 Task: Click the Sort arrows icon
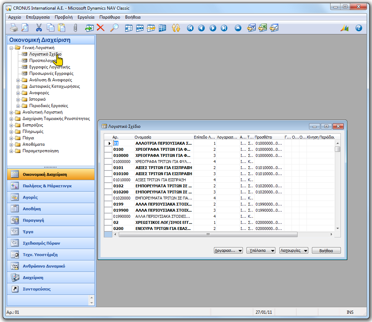pyautogui.click(x=176, y=28)
